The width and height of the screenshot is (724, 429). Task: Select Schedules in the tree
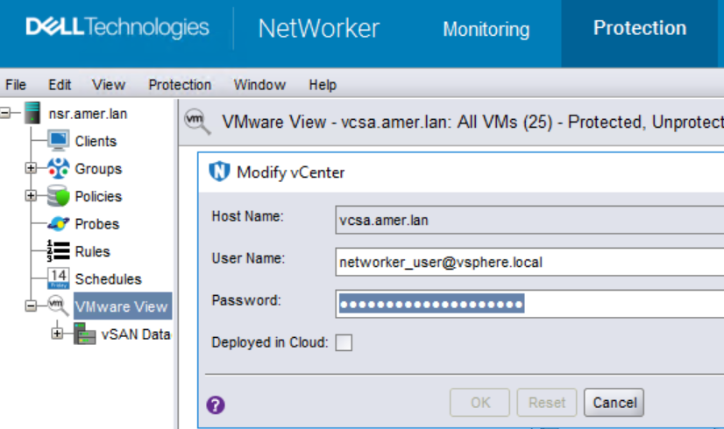pos(108,279)
